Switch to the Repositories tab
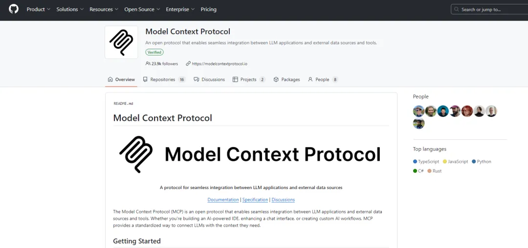Viewport: 528px width, 248px height. tap(164, 79)
